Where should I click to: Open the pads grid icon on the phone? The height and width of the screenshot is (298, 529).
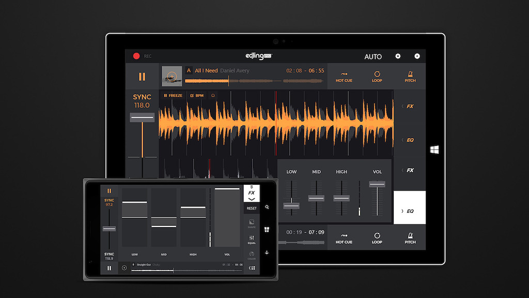[252, 268]
